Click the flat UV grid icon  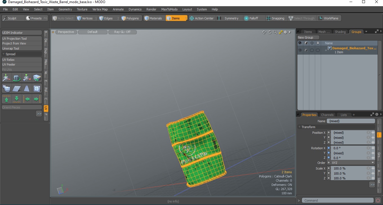tap(17, 88)
